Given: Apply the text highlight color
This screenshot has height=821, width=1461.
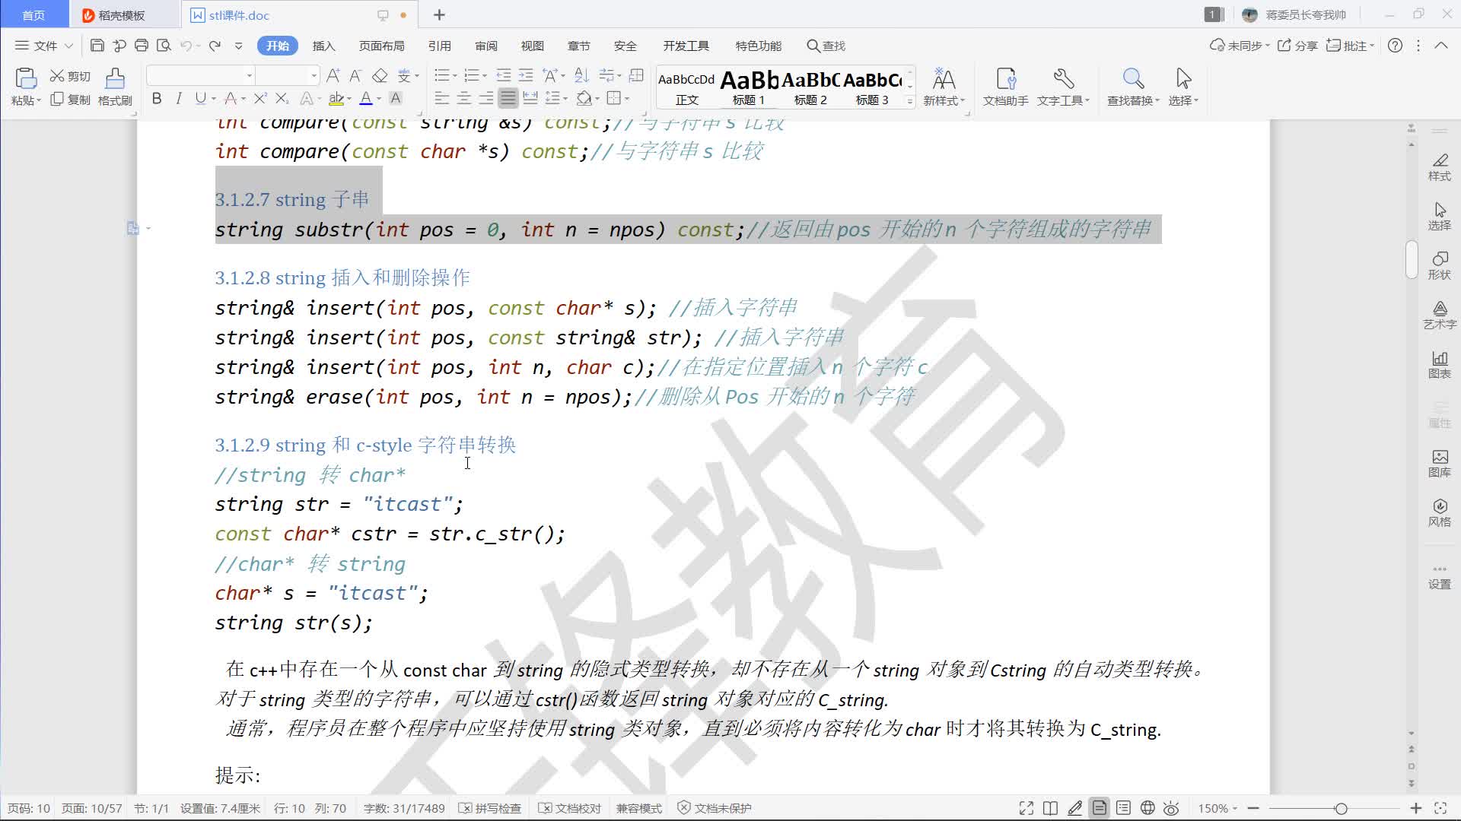Looking at the screenshot, I should coord(336,98).
